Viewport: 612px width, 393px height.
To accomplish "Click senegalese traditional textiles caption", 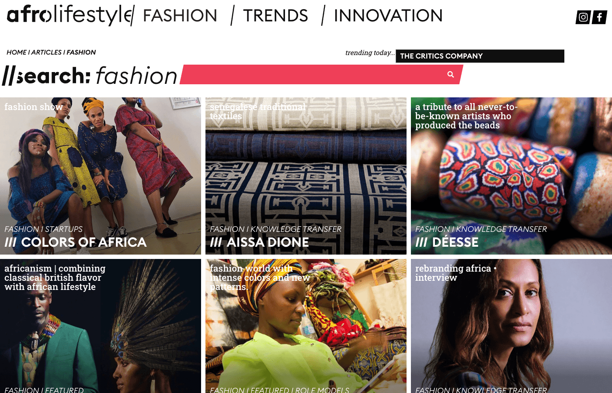I will click(257, 112).
